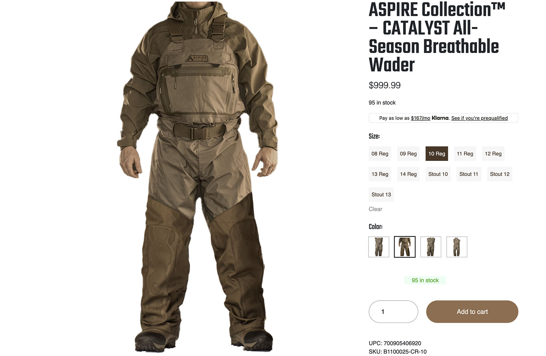Select the highlighted 10 Reg size
The image size is (546, 356).
[x=437, y=154]
